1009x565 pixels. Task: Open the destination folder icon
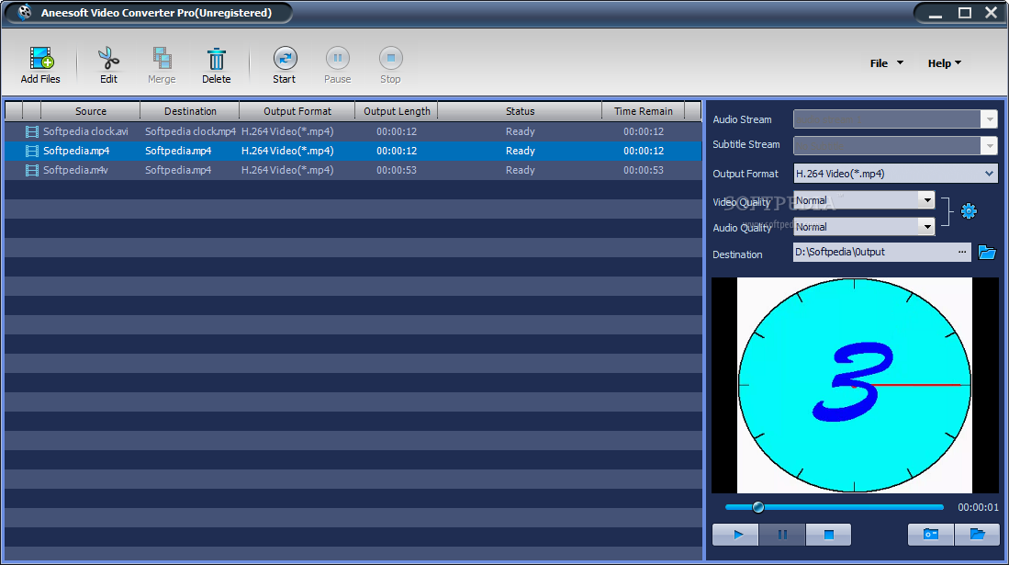pos(986,252)
